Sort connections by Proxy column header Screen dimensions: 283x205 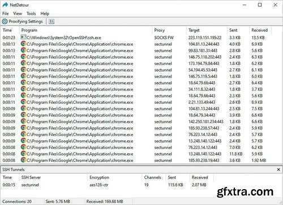[x=160, y=30]
